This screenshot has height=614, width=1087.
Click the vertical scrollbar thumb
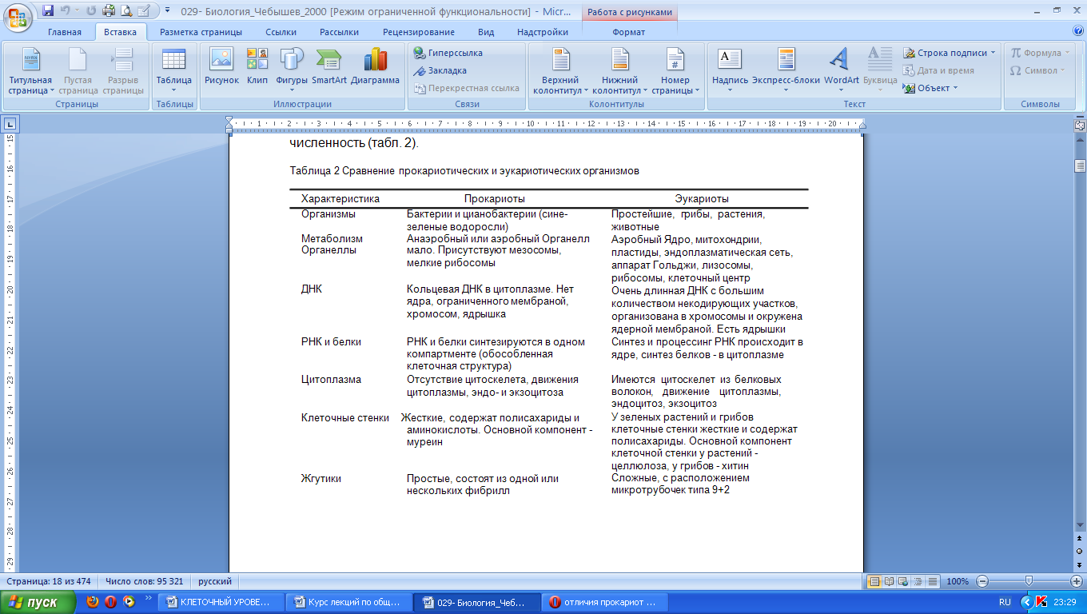click(1080, 166)
